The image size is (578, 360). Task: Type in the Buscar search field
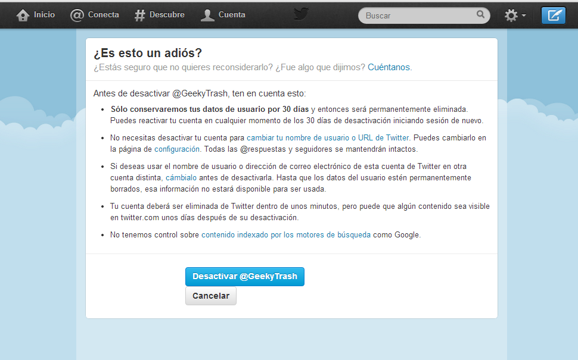pyautogui.click(x=417, y=15)
